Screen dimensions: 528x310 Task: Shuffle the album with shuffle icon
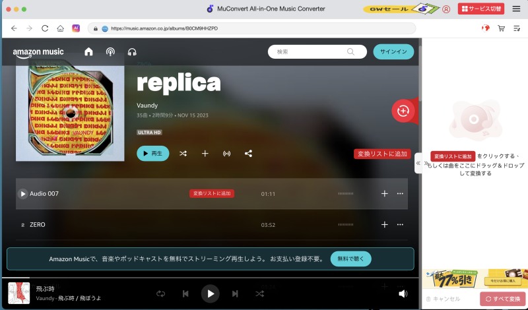183,154
